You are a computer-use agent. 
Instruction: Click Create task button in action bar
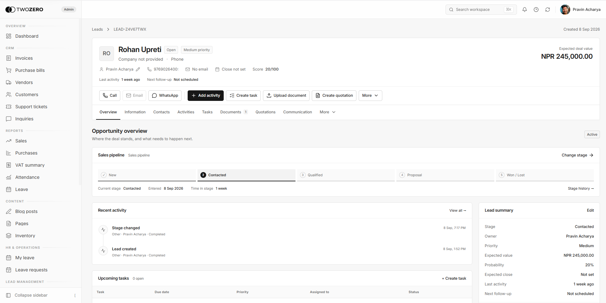(243, 95)
